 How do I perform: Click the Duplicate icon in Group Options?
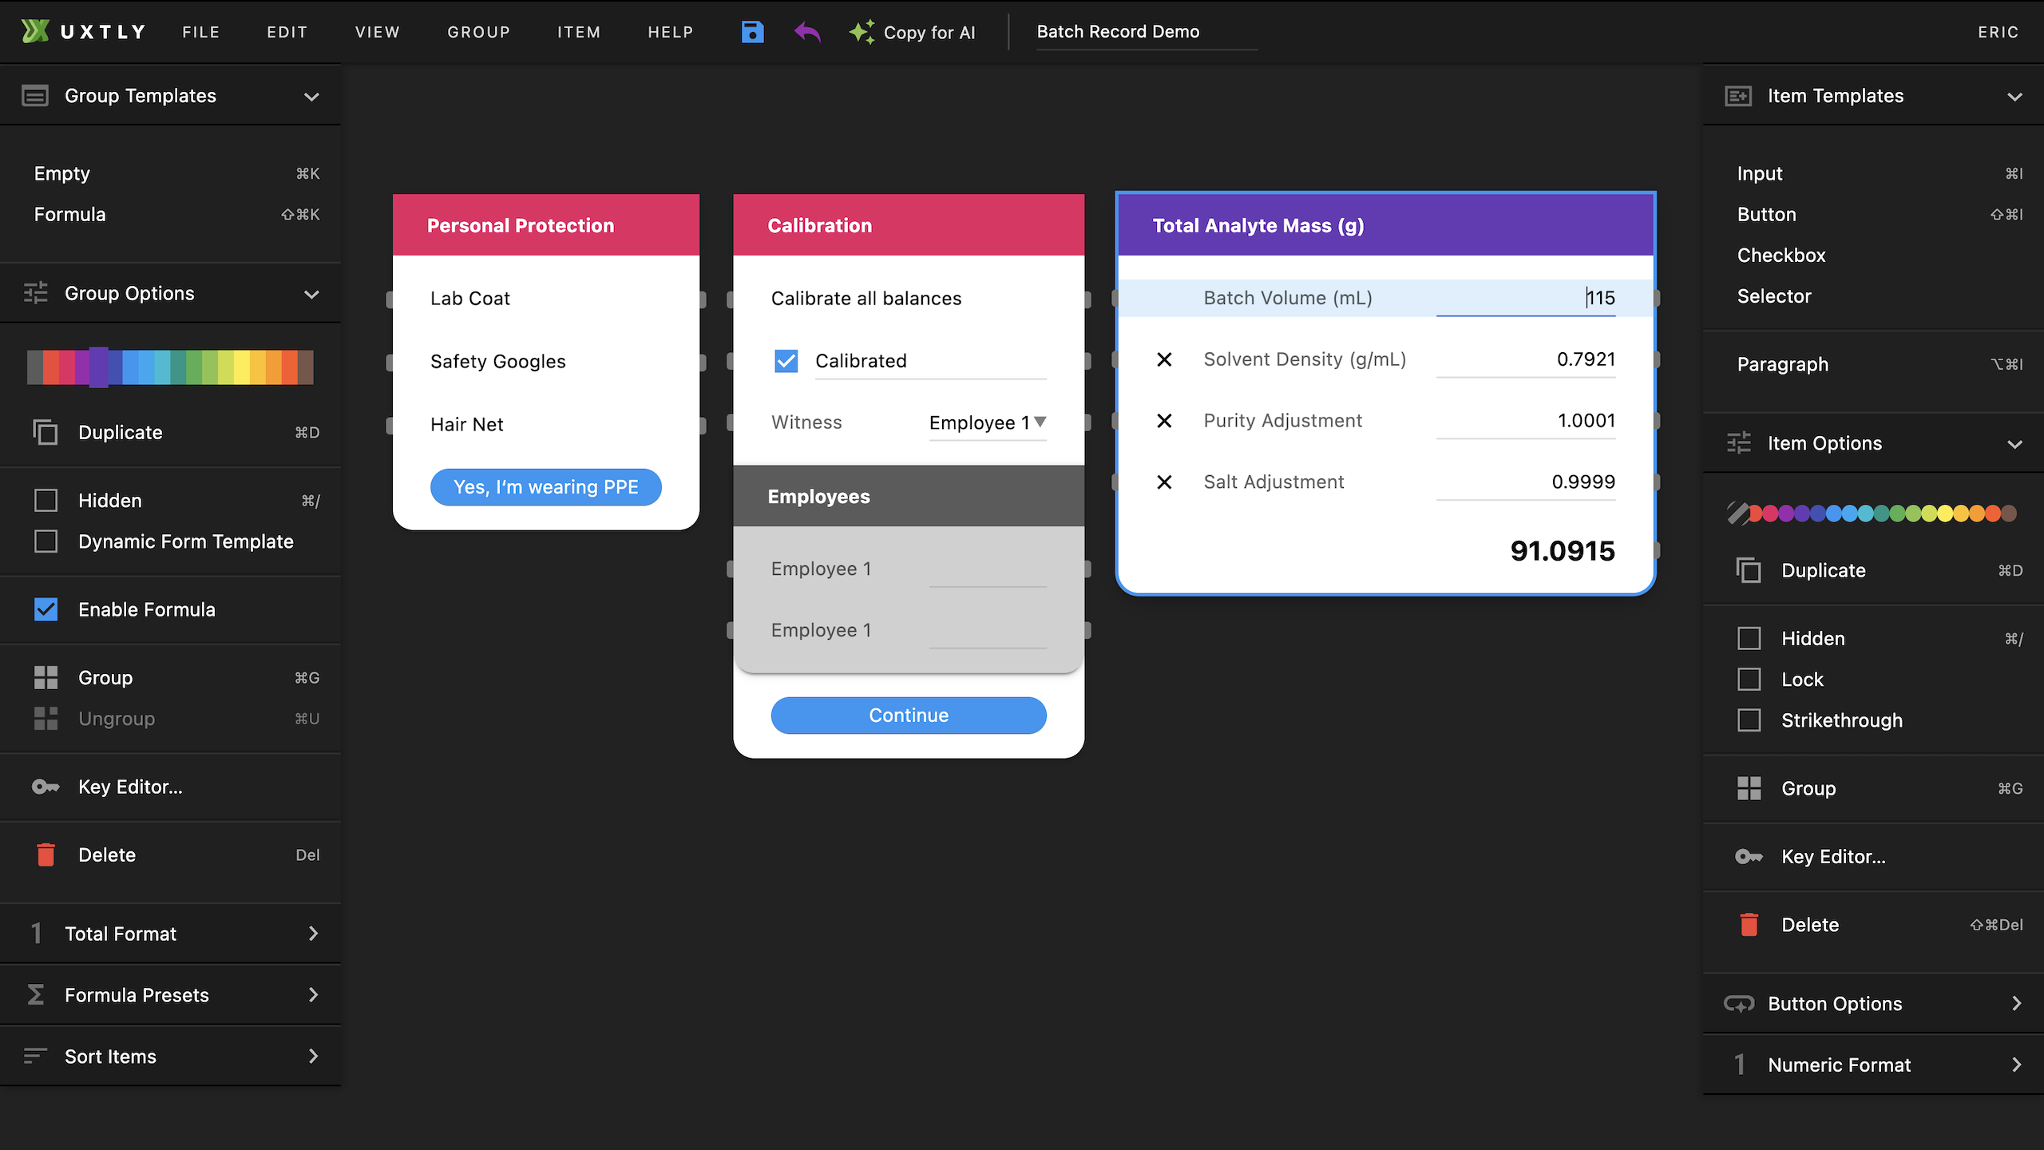[46, 432]
